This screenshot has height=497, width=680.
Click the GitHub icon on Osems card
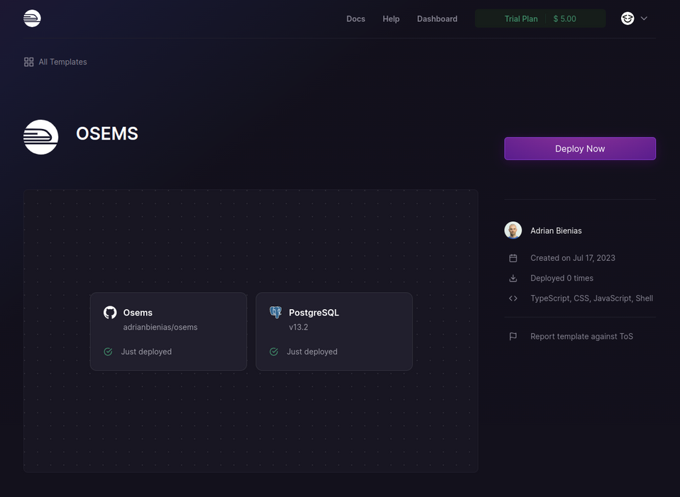(110, 313)
